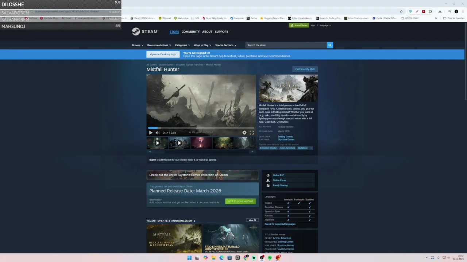Open Trio Einherjar Harald Hunt Speedrun announcement
This screenshot has width=467, height=262.
click(x=231, y=239)
